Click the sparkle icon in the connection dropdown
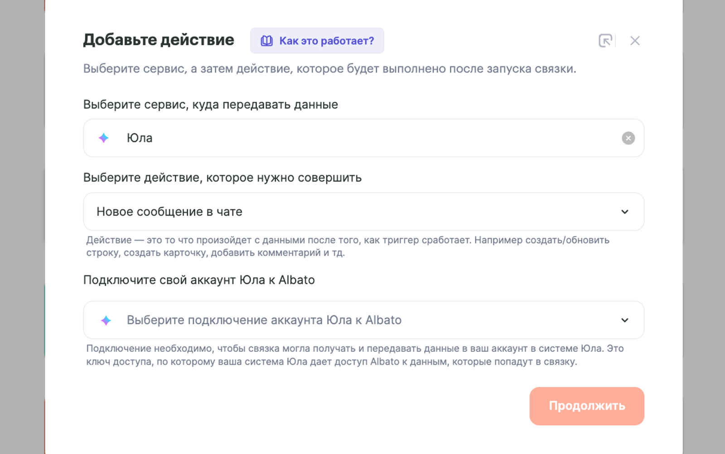Screen dimensions: 725x454 [x=106, y=320]
